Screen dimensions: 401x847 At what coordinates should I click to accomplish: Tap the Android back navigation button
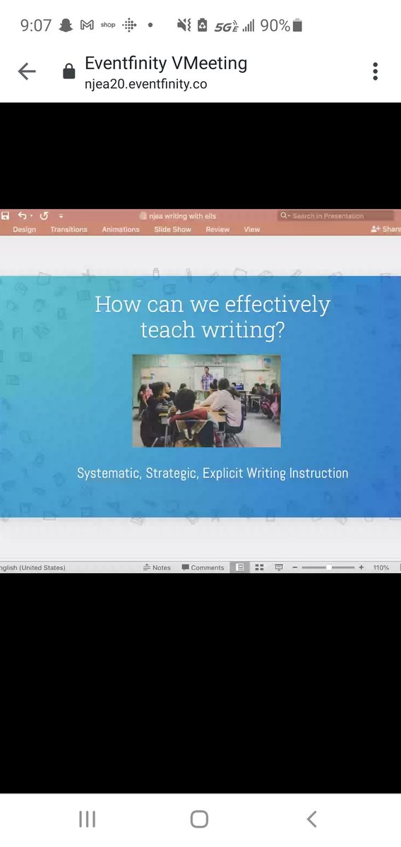click(x=312, y=819)
